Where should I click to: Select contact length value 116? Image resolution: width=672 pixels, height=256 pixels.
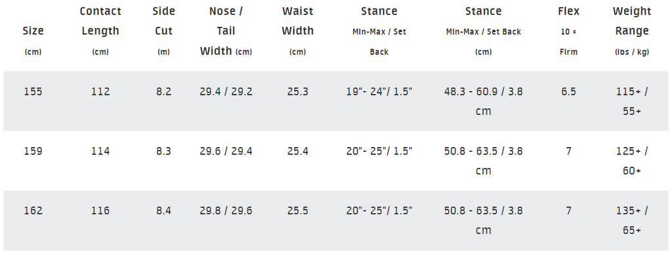click(100, 211)
